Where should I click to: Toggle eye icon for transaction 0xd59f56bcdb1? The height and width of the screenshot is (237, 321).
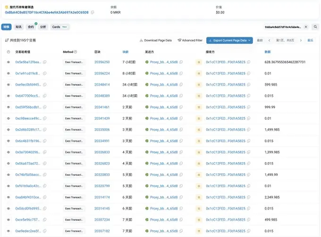click(8, 107)
